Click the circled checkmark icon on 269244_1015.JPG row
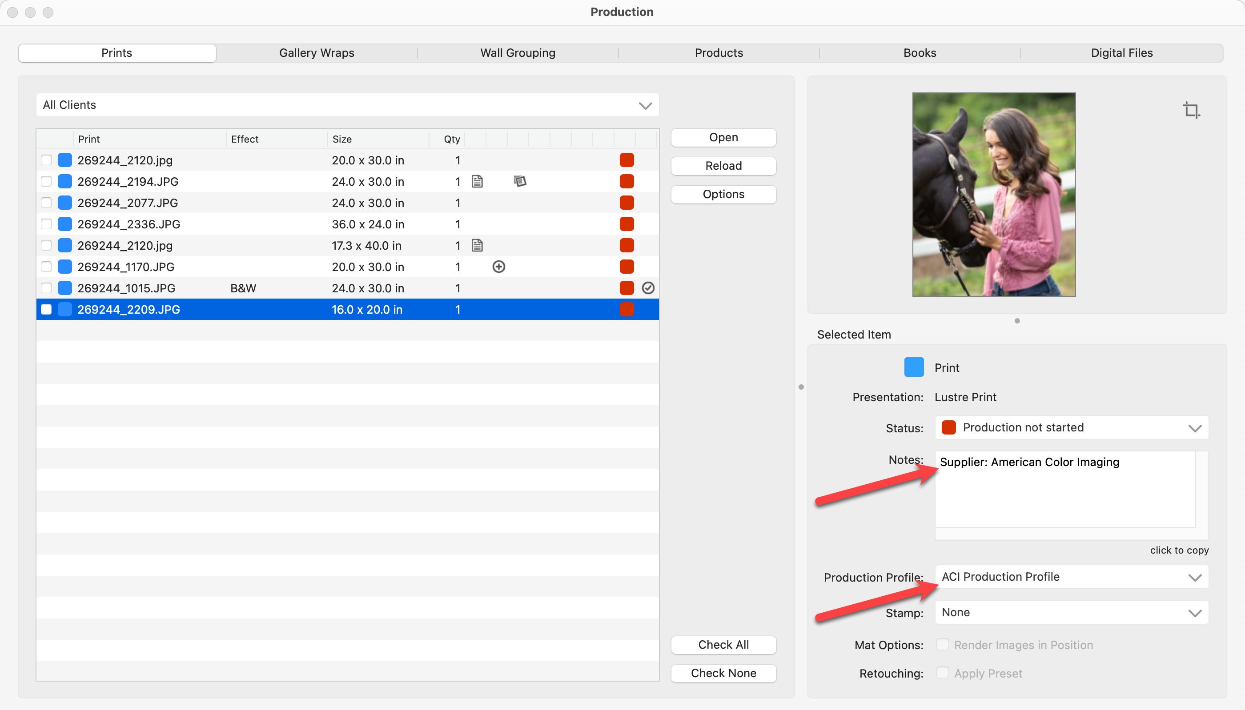This screenshot has height=710, width=1245. tap(648, 288)
